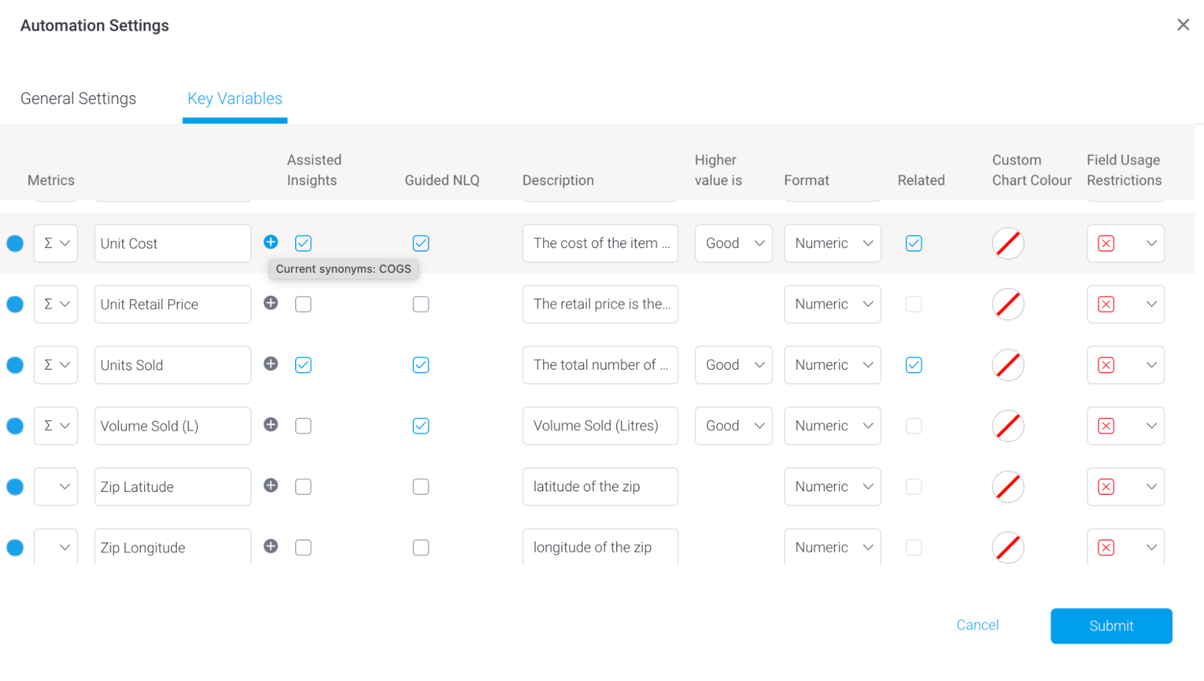Click the blue dot beside Units Sold
1204x681 pixels.
tap(15, 365)
